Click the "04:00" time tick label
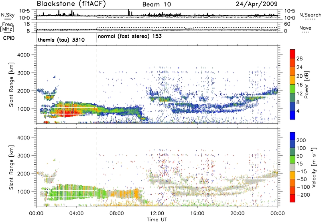Screen dimensions: 321x222 pyautogui.click(x=76, y=214)
